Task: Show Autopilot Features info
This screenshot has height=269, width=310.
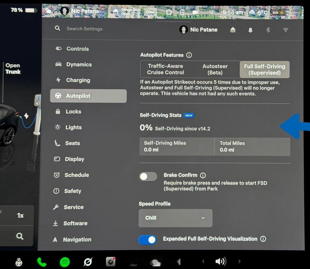Action: (189, 55)
